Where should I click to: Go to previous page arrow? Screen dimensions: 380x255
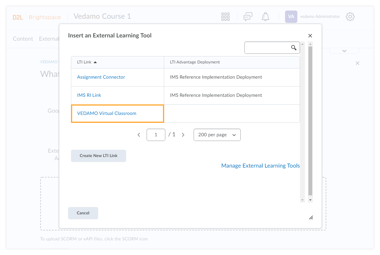coord(139,135)
